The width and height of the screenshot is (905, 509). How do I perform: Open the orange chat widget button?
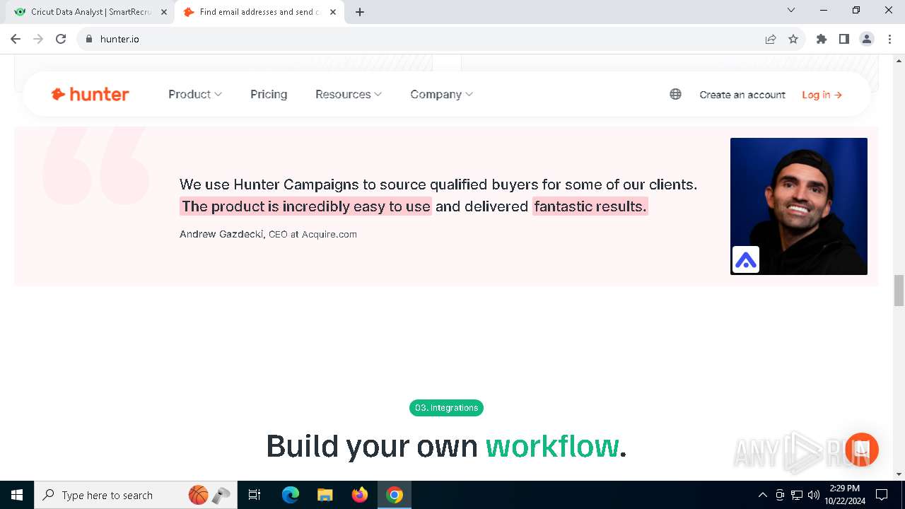coord(861,449)
